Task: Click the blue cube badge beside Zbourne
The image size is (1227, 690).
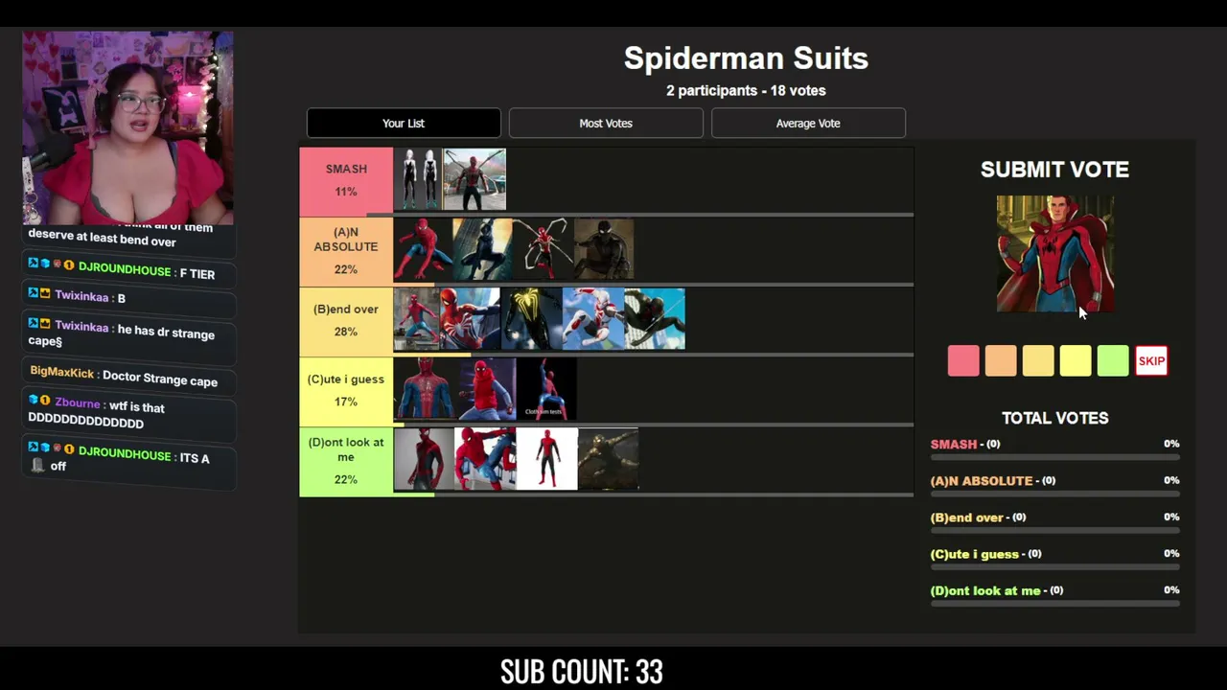Action: pos(33,399)
